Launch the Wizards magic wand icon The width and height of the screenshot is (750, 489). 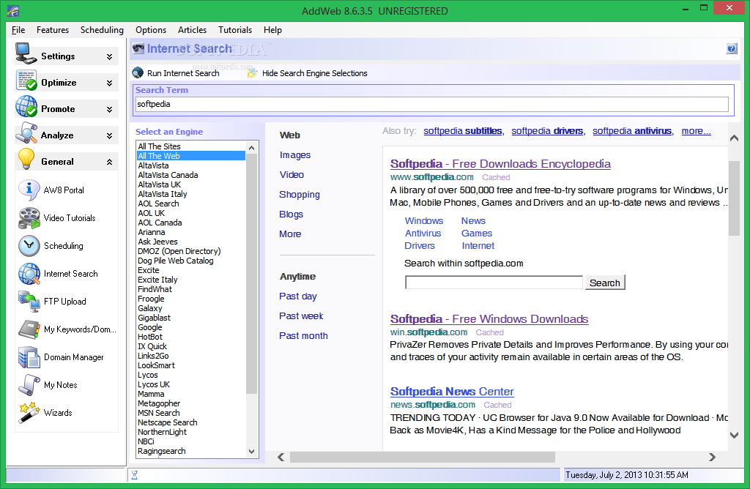pyautogui.click(x=29, y=413)
